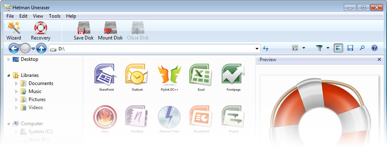Select Music in the folder tree
387x147 pixels.
click(35, 91)
